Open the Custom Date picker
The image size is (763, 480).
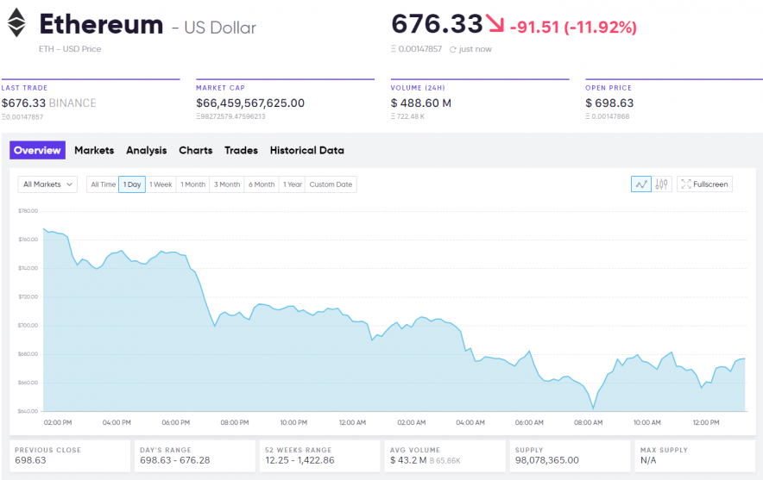point(331,184)
